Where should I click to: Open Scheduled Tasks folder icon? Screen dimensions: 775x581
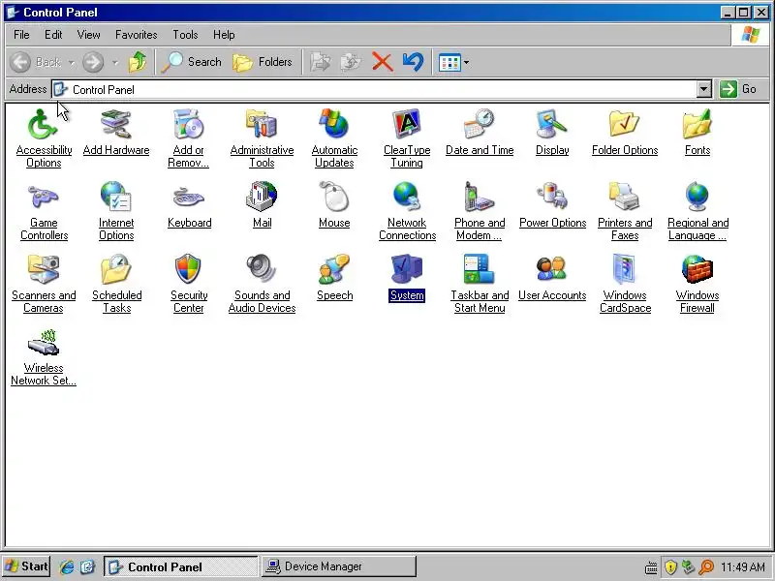(x=116, y=269)
